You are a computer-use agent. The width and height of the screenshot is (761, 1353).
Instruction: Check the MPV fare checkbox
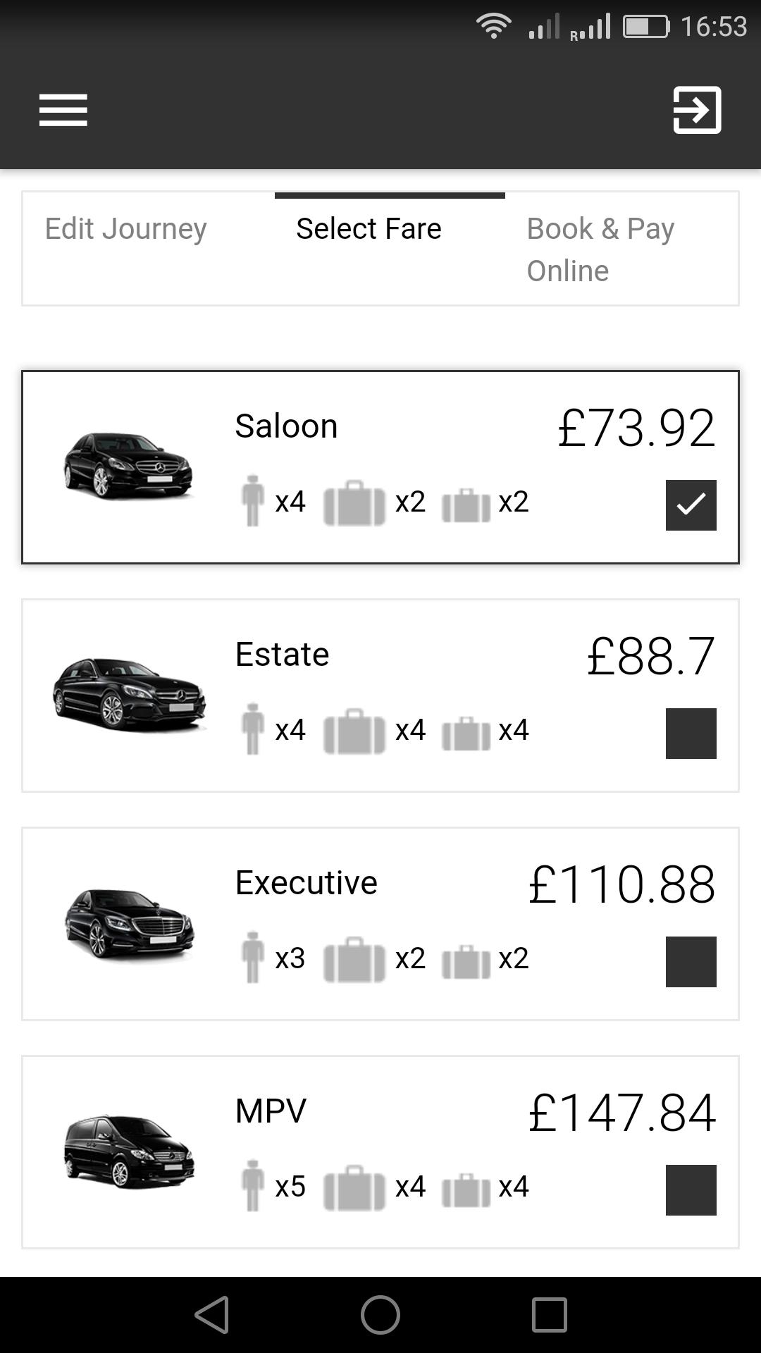(x=691, y=1190)
